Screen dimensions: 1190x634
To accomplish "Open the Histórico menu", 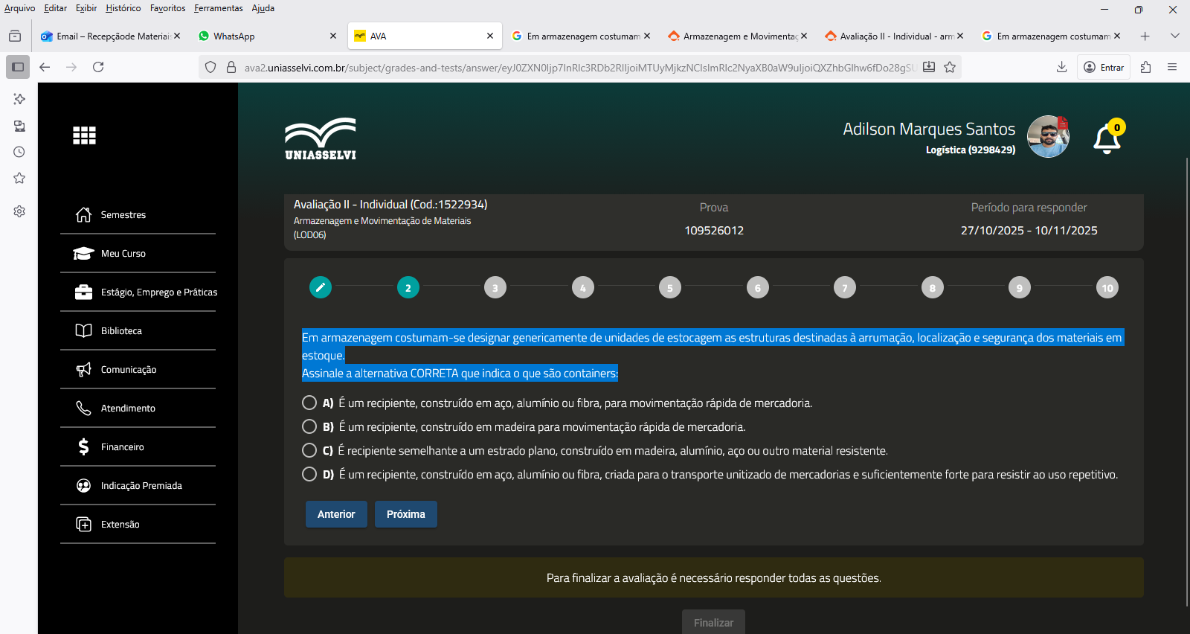I will click(x=123, y=8).
